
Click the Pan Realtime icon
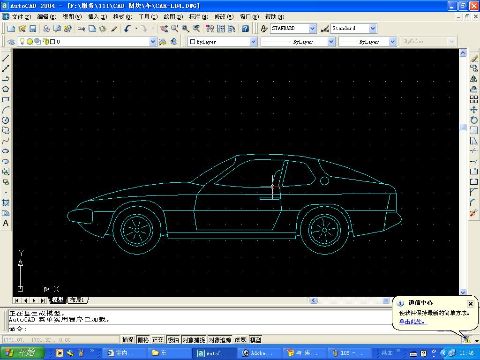click(x=164, y=29)
